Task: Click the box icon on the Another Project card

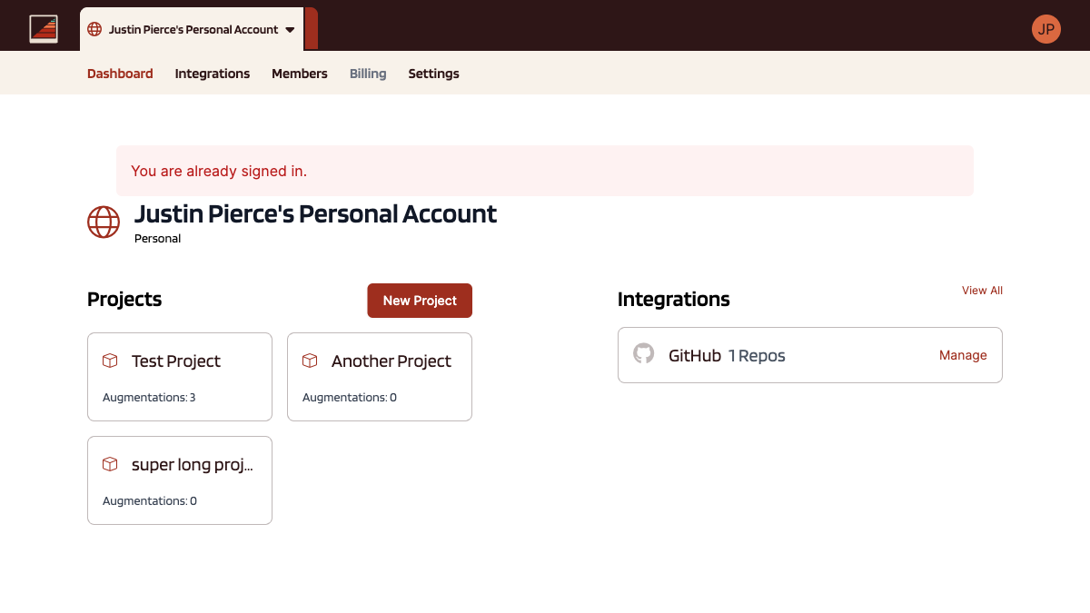Action: (309, 361)
